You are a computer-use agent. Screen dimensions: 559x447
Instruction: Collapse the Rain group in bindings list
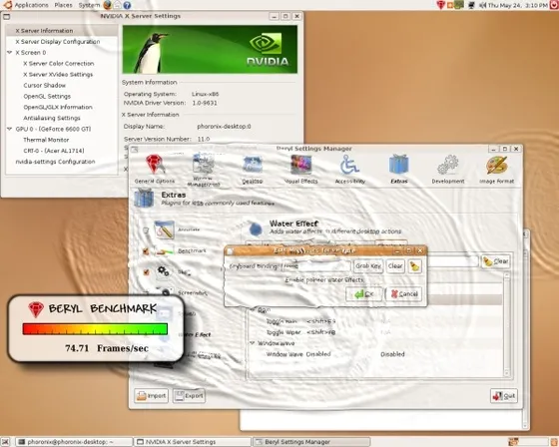tap(253, 309)
